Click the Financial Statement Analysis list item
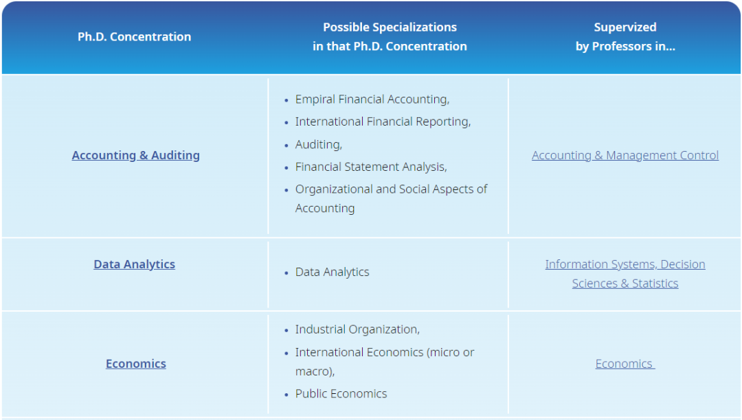This screenshot has height=420, width=742. click(x=370, y=167)
